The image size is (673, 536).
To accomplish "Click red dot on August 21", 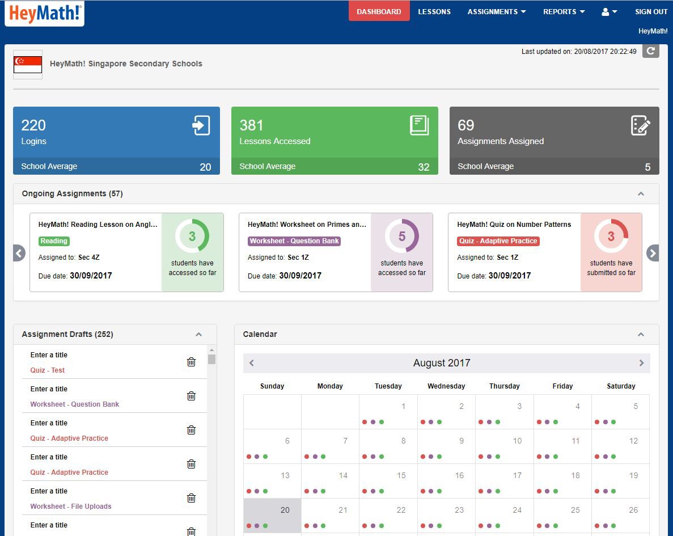I will point(307,526).
